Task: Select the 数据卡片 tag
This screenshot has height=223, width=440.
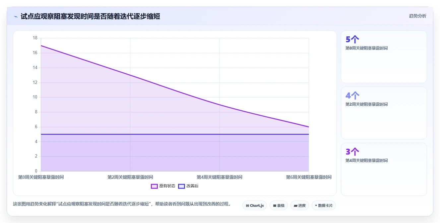Action: pos(324,205)
